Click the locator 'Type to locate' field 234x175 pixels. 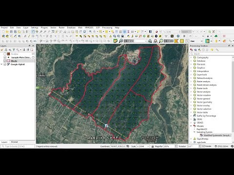coord(18,146)
